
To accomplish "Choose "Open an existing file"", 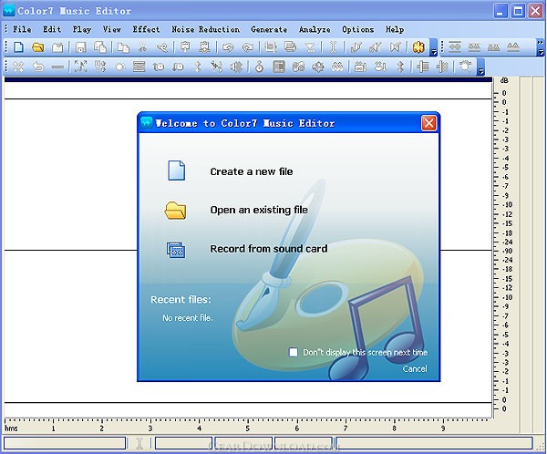I will (259, 210).
